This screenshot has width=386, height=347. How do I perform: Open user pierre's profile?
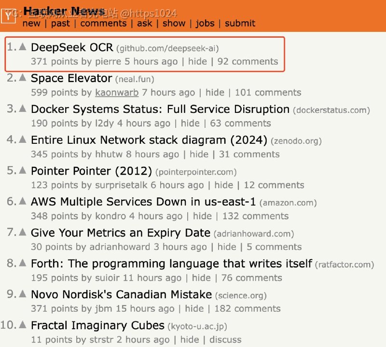[108, 62]
